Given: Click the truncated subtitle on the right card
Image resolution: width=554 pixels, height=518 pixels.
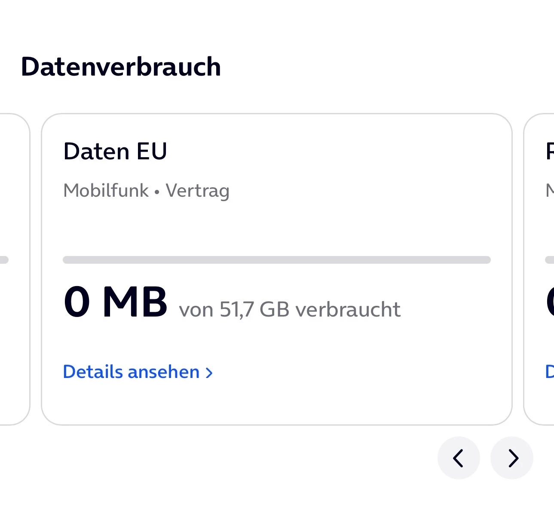Looking at the screenshot, I should [549, 190].
